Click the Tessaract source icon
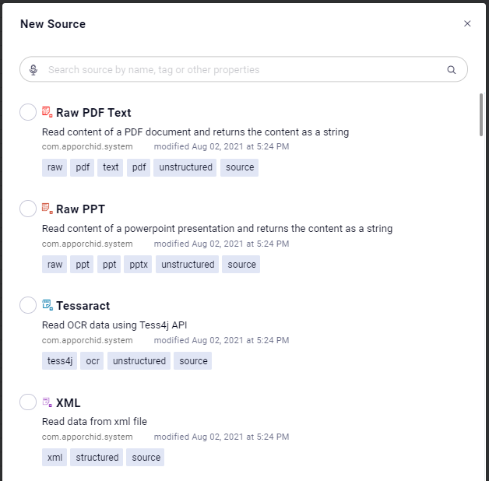489x481 pixels. tap(47, 305)
